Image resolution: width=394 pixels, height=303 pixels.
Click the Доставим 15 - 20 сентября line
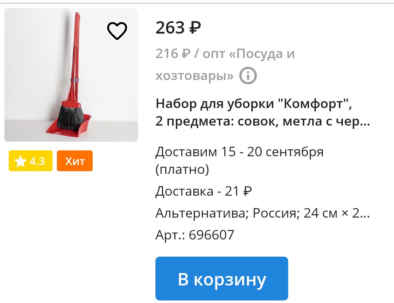(x=239, y=152)
